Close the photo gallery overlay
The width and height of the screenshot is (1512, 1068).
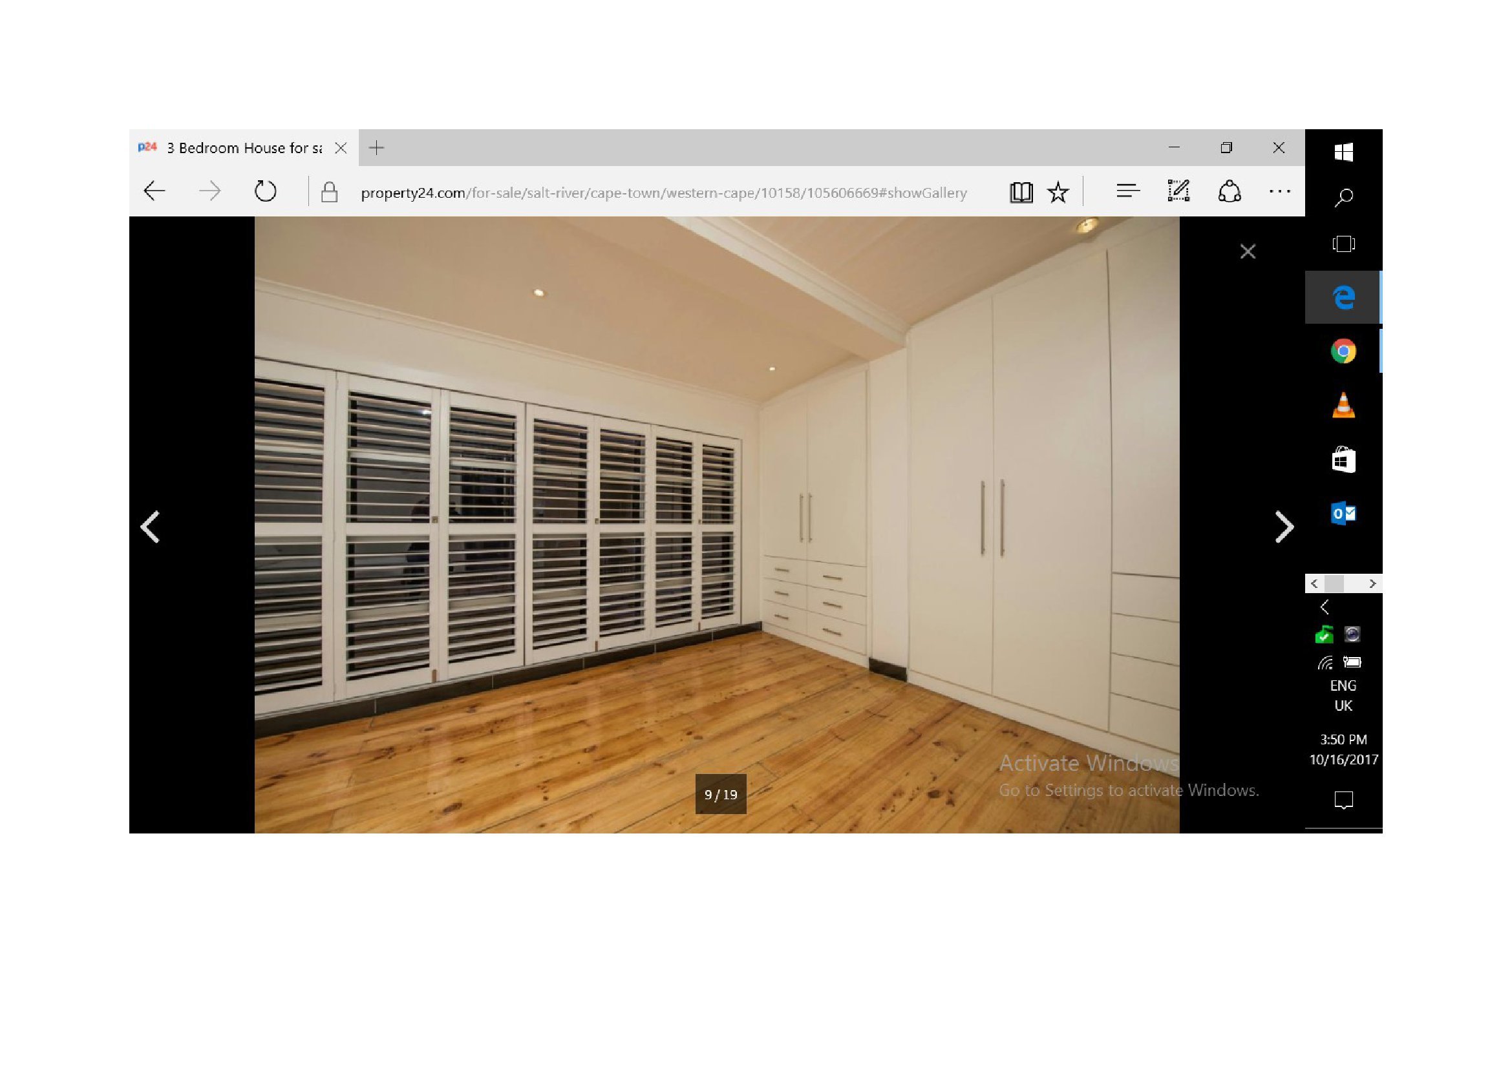coord(1247,251)
